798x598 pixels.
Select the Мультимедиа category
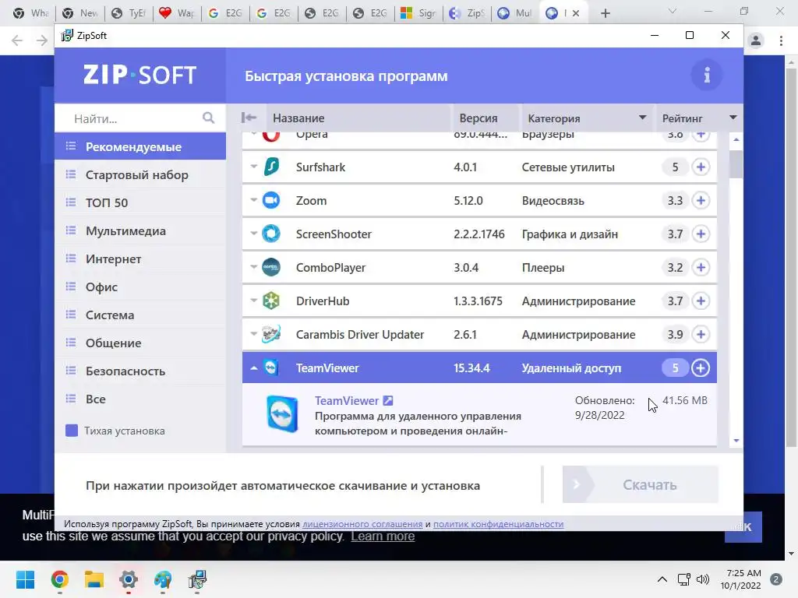coord(140,230)
